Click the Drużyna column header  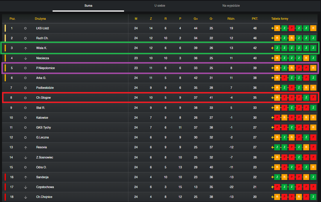[x=40, y=19]
